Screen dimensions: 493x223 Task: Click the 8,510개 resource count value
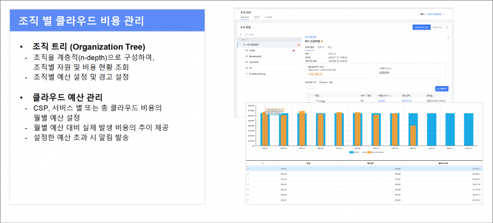(x=384, y=72)
